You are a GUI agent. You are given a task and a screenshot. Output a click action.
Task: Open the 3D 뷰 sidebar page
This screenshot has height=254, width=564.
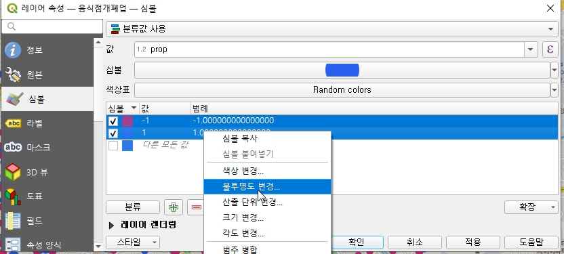[47, 173]
